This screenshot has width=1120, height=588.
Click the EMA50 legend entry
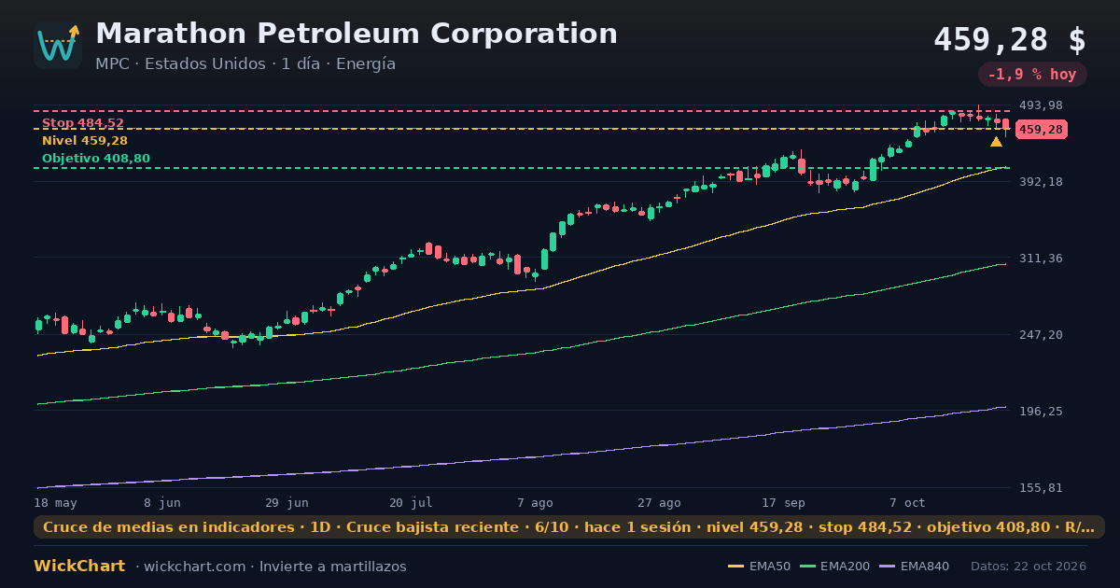pos(759,567)
